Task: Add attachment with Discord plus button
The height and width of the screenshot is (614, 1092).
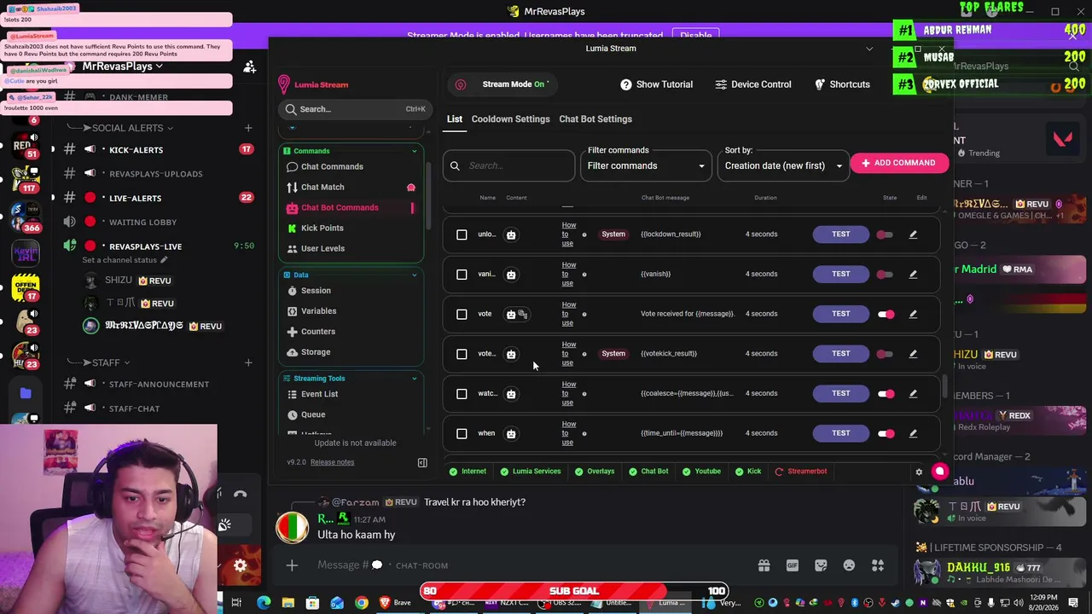Action: (x=292, y=565)
